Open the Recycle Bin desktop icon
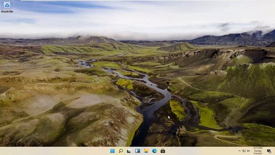 click(7, 7)
